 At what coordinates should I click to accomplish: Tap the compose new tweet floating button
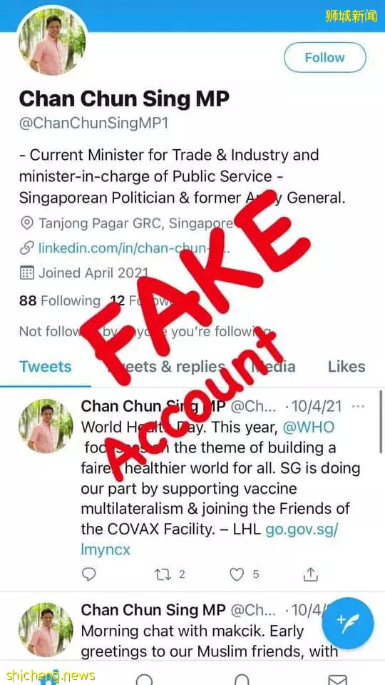pyautogui.click(x=348, y=624)
